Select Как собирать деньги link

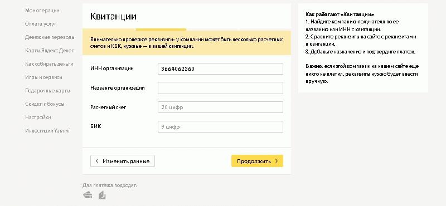tap(49, 64)
